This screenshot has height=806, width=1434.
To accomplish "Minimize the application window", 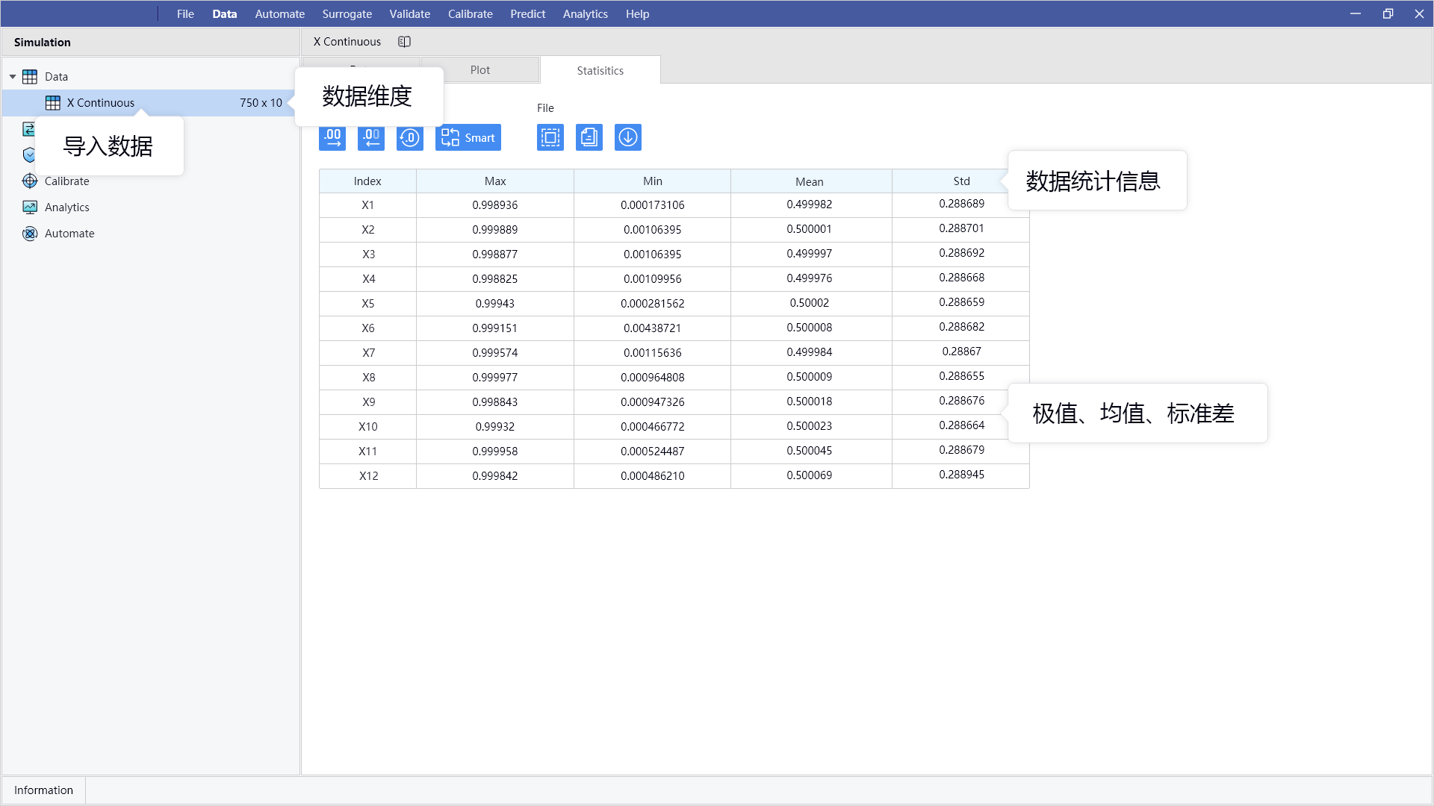I will tap(1356, 13).
